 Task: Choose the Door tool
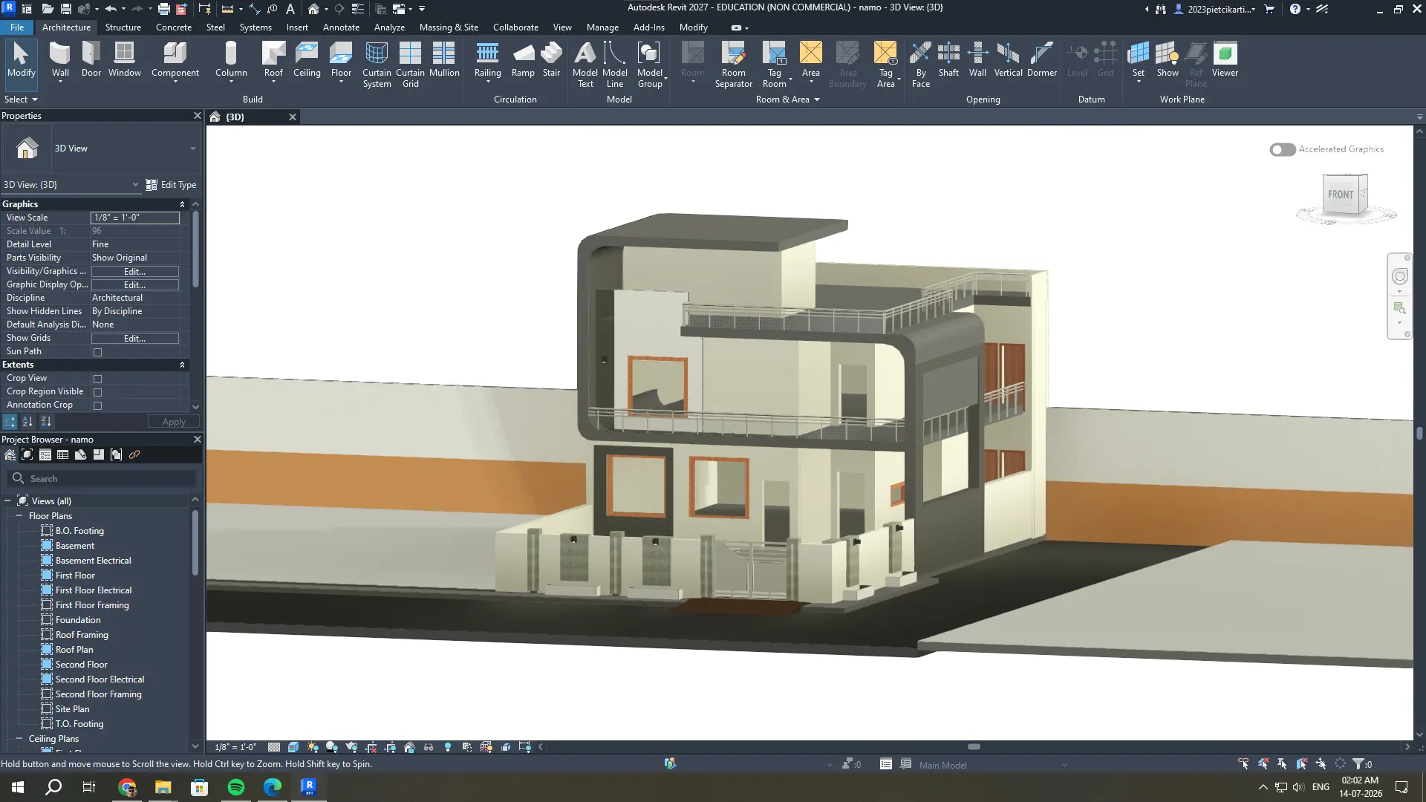tap(91, 59)
